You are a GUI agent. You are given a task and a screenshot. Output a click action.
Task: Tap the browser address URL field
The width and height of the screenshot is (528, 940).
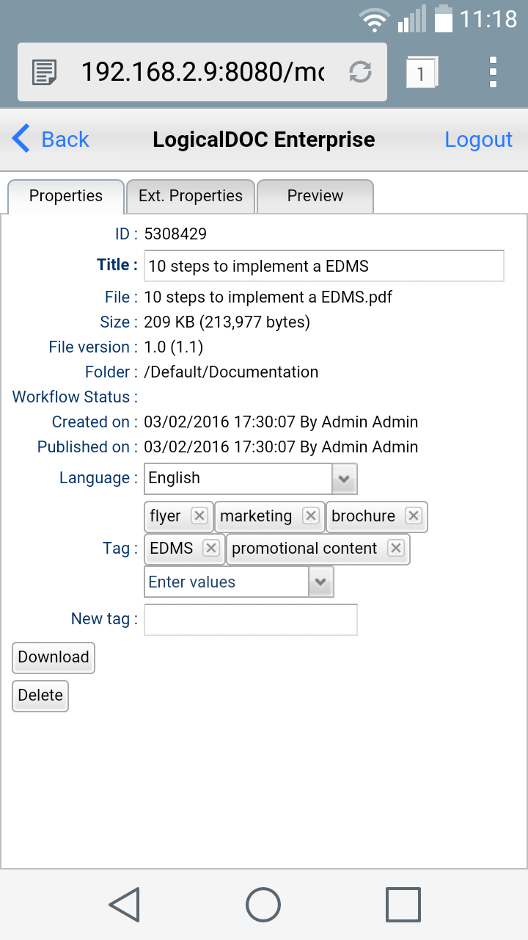[x=202, y=72]
